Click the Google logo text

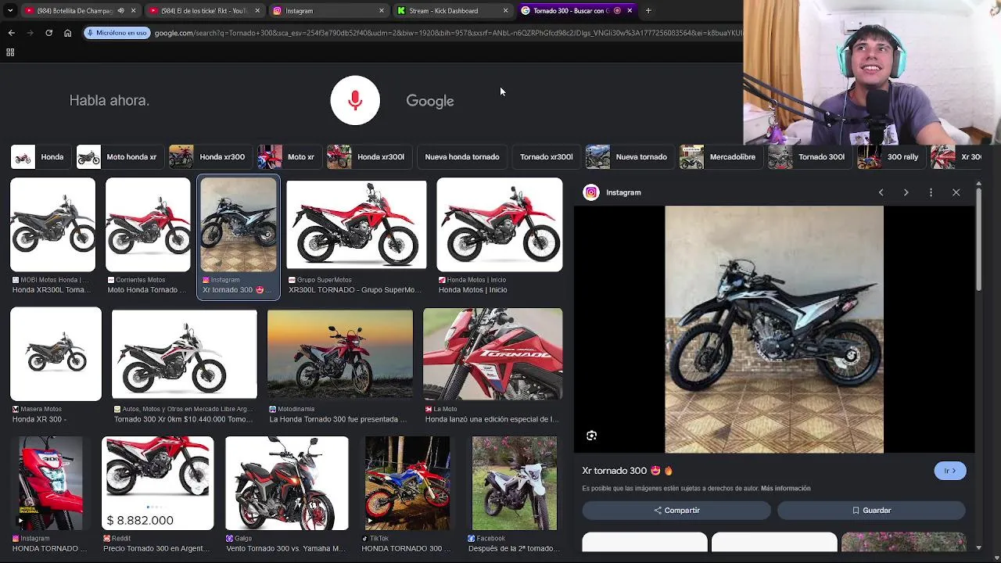(x=430, y=101)
